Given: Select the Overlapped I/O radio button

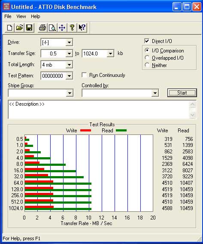Looking at the screenshot, I should coord(147,58).
